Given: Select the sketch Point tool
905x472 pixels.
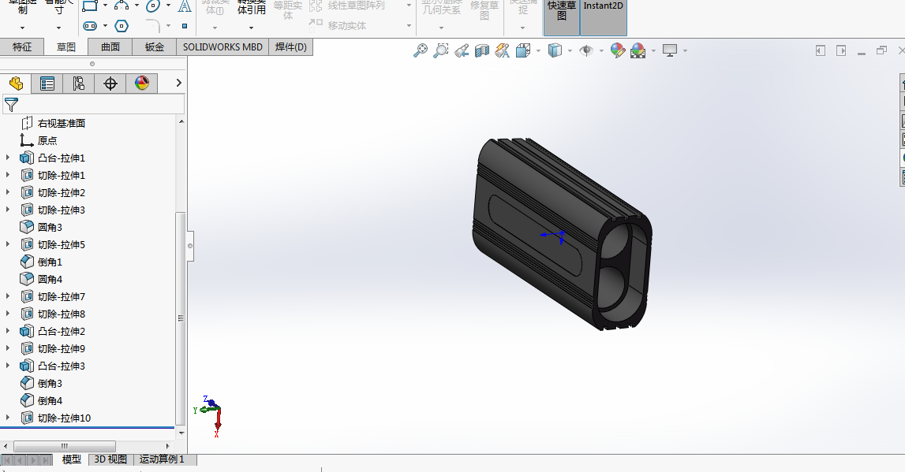Looking at the screenshot, I should (185, 26).
